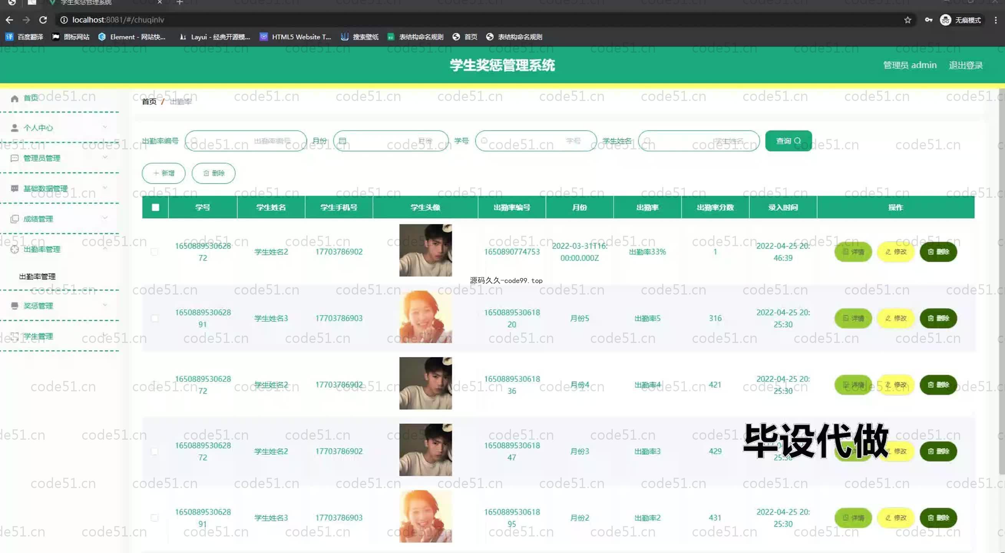Screen dimensions: 1005x553
Task: Open 成绩管理 menu label
Action: 38,219
